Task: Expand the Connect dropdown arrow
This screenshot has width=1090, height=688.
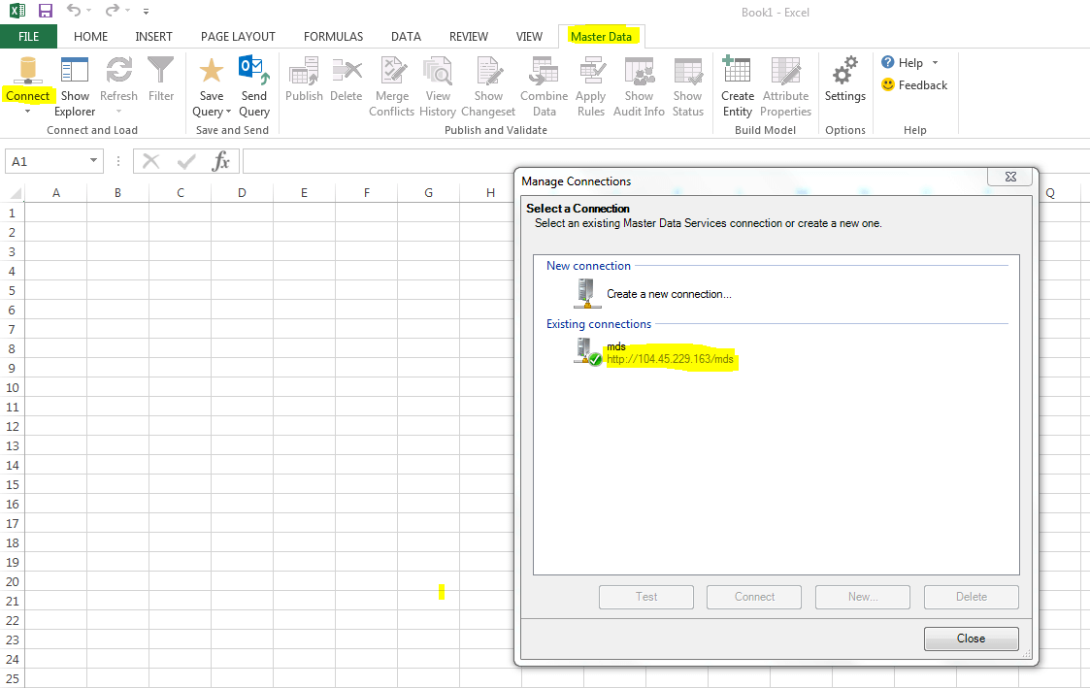Action: pos(28,112)
